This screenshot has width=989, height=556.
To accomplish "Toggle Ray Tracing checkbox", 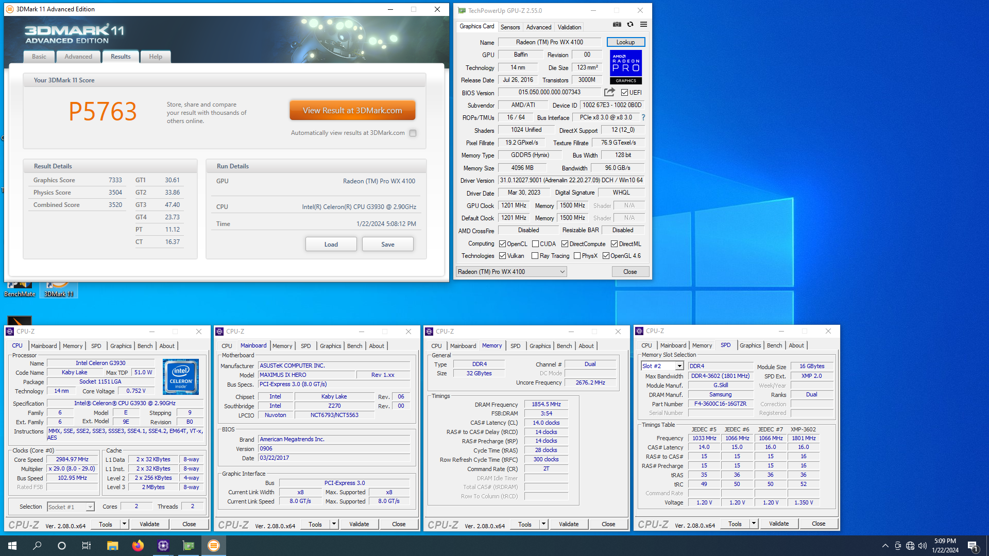I will (535, 256).
